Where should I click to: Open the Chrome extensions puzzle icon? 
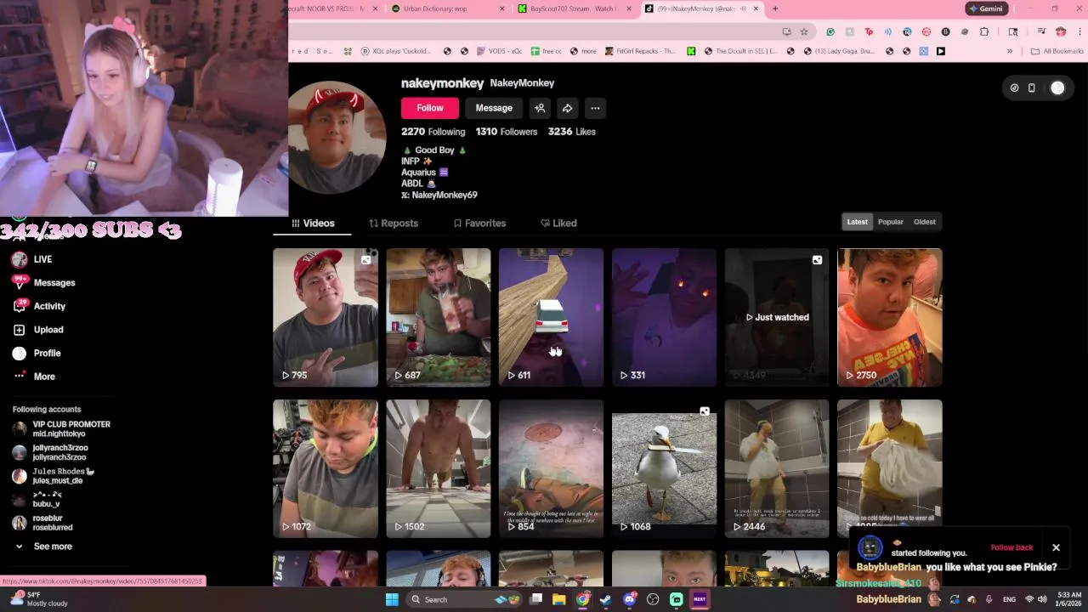[984, 31]
